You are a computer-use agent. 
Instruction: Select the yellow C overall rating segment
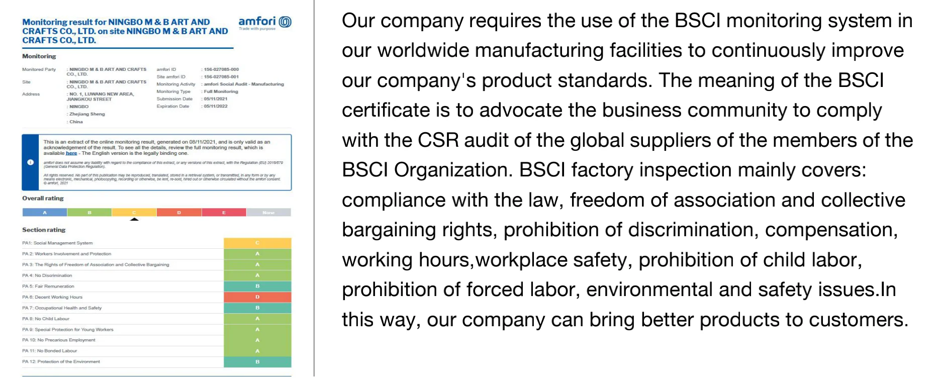(x=134, y=213)
